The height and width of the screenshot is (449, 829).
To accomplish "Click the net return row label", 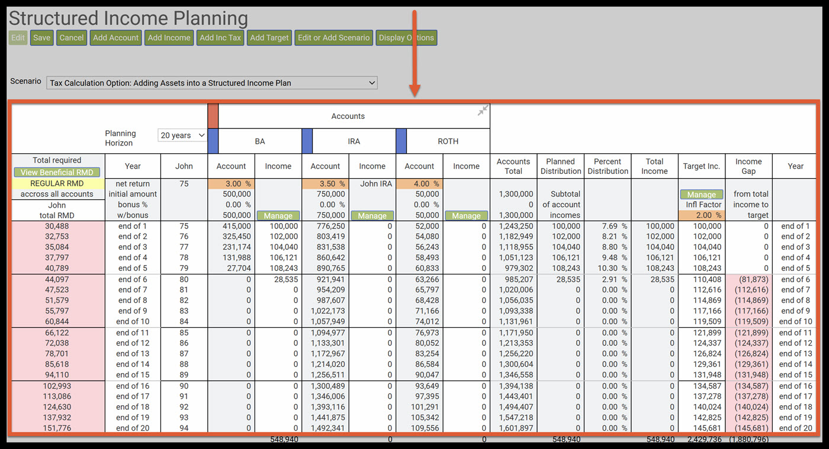I will [133, 184].
